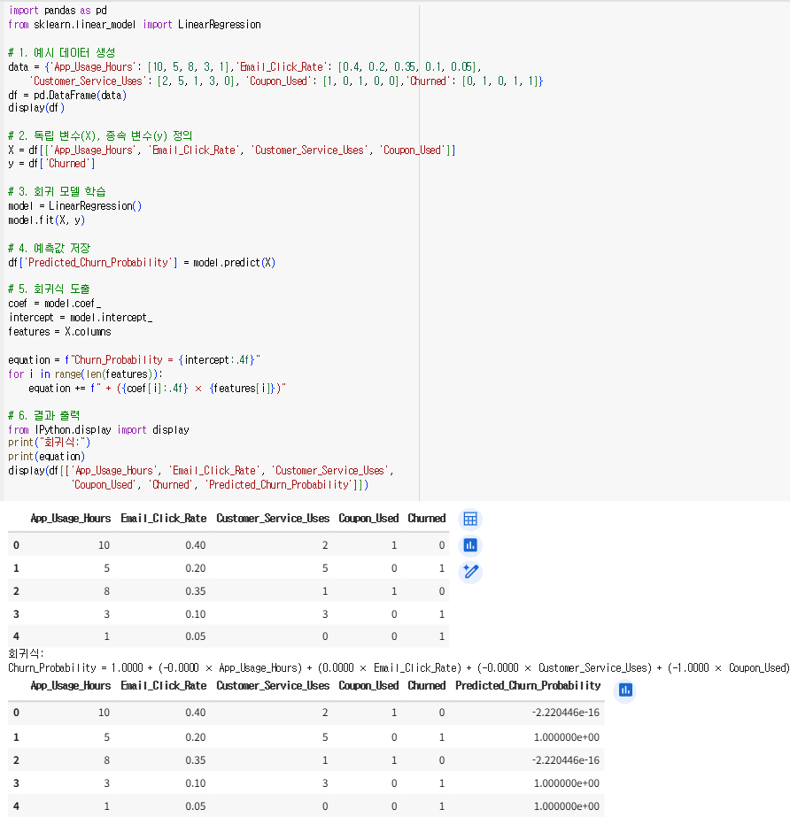
Task: Click the 'intercept = model.intercept_' line
Action: pos(81,317)
